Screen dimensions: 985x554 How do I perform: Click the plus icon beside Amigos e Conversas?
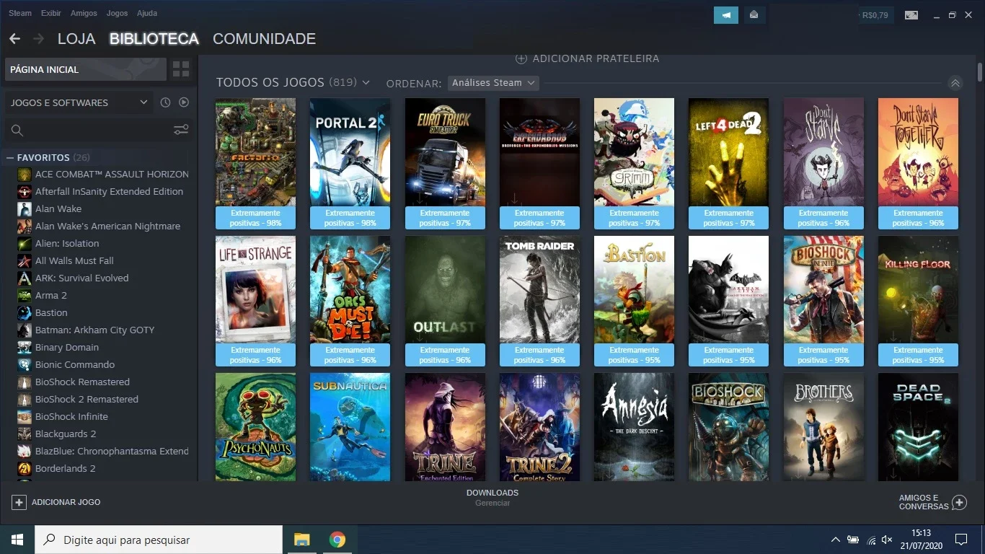(x=959, y=502)
